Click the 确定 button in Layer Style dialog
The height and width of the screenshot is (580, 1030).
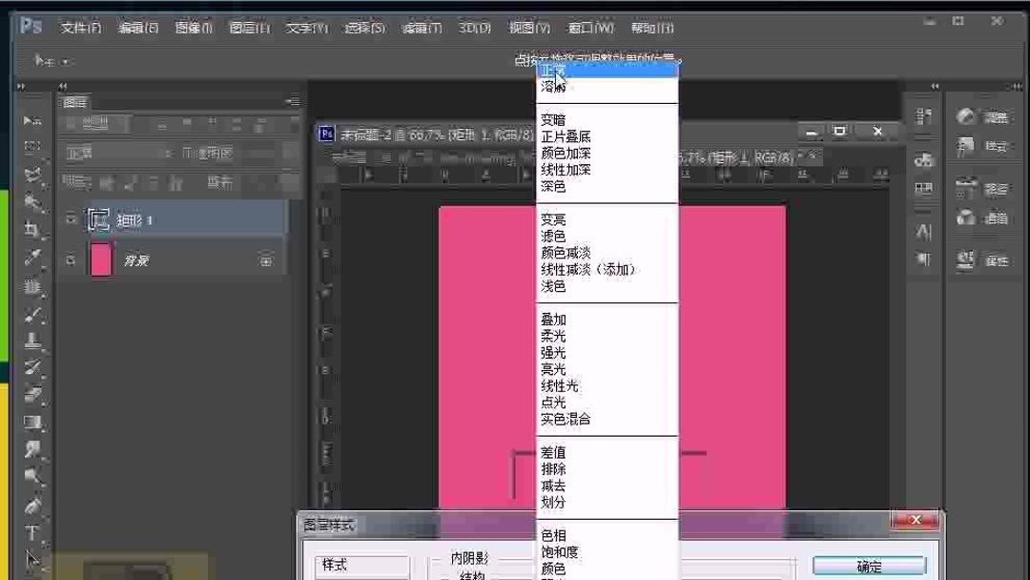pos(870,565)
